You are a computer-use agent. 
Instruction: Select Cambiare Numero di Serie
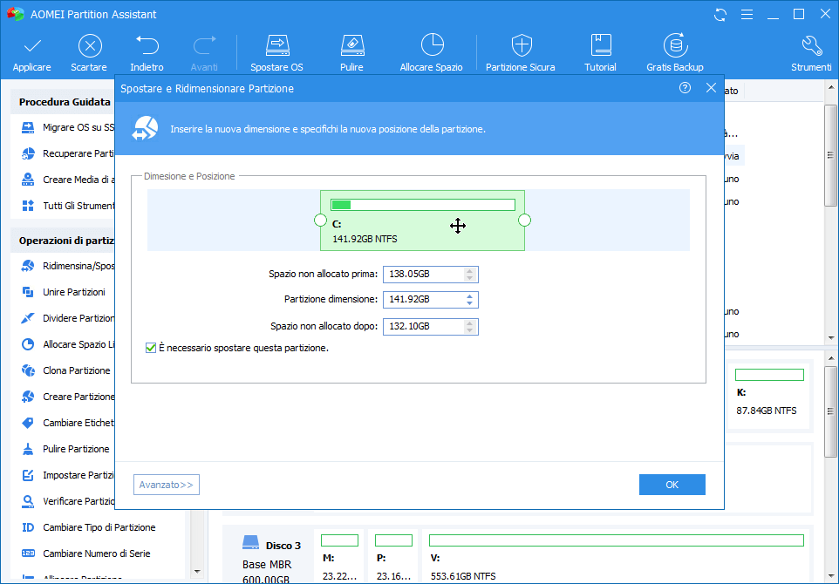(x=85, y=554)
